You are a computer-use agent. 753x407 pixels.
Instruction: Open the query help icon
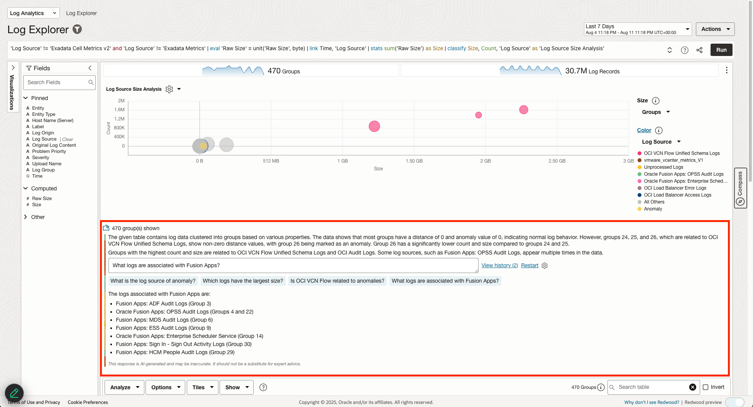(684, 50)
